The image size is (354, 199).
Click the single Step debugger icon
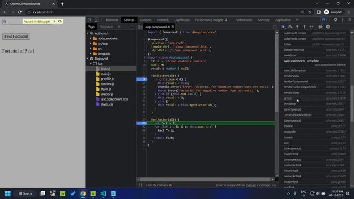click(311, 27)
